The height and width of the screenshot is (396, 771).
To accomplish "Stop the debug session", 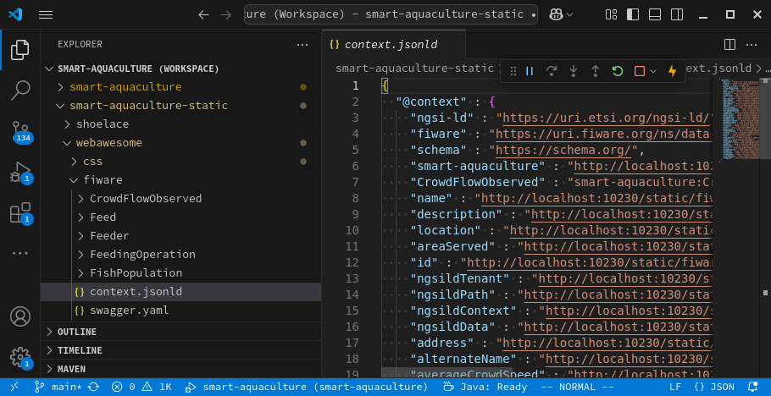I will (x=639, y=71).
